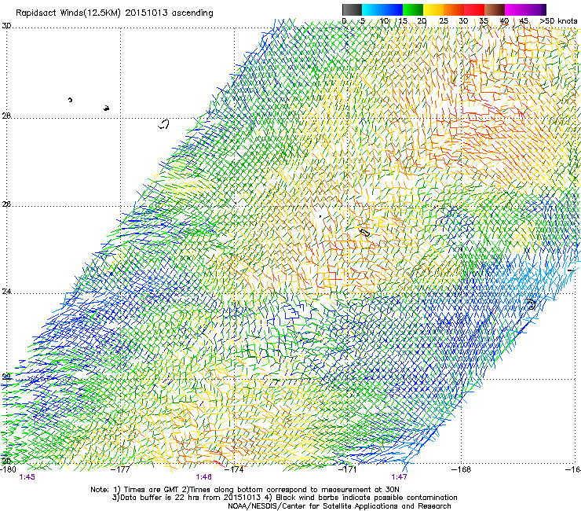This screenshot has width=581, height=511.
Task: Pick the dark blue legend color band
Action: tap(393, 9)
